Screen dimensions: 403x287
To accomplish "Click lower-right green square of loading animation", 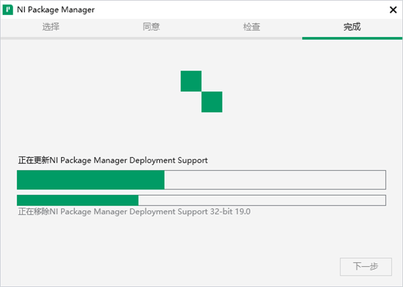I will click(212, 102).
